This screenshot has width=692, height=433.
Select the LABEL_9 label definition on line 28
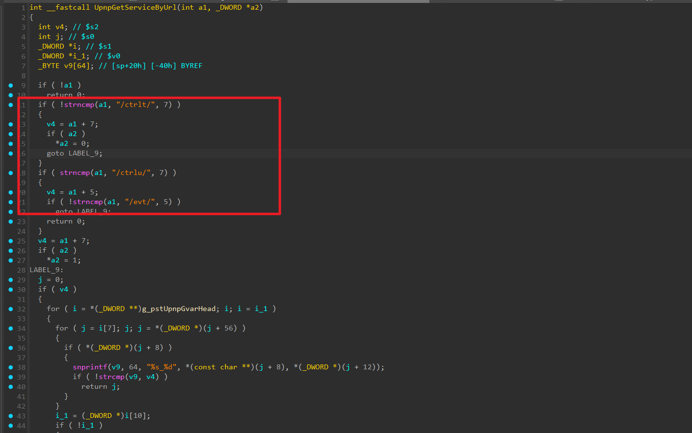[45, 270]
